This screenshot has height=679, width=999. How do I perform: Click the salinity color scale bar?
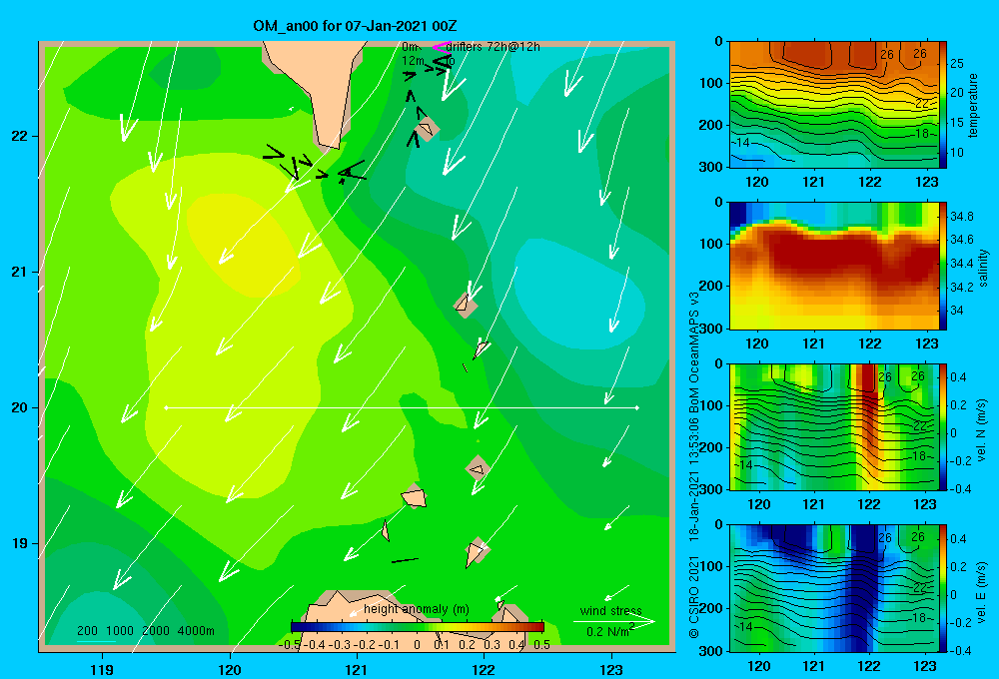943,266
